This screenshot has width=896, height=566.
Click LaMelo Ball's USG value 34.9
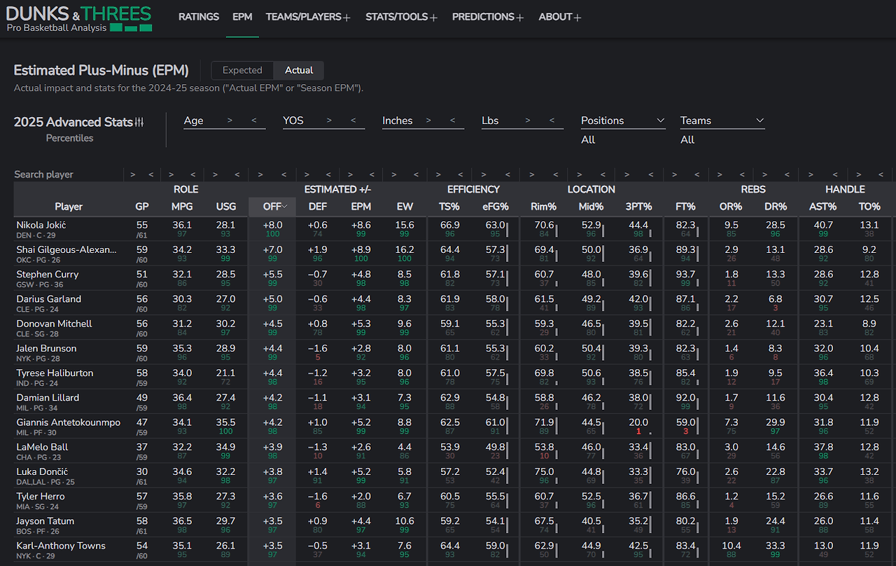[226, 447]
